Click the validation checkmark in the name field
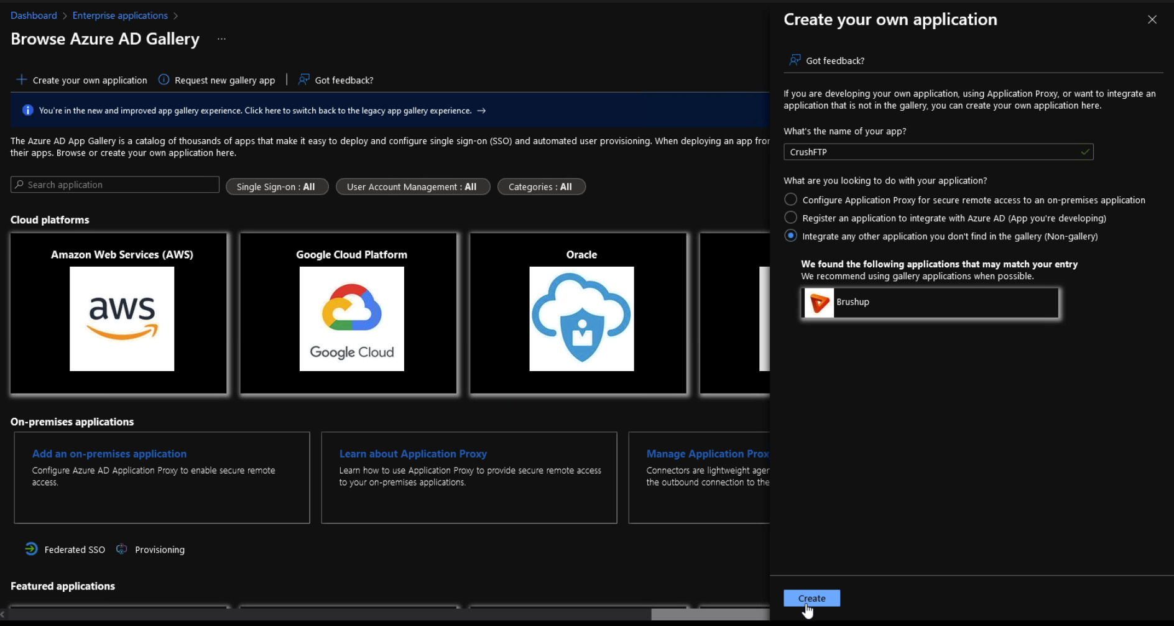This screenshot has width=1174, height=626. pos(1085,152)
